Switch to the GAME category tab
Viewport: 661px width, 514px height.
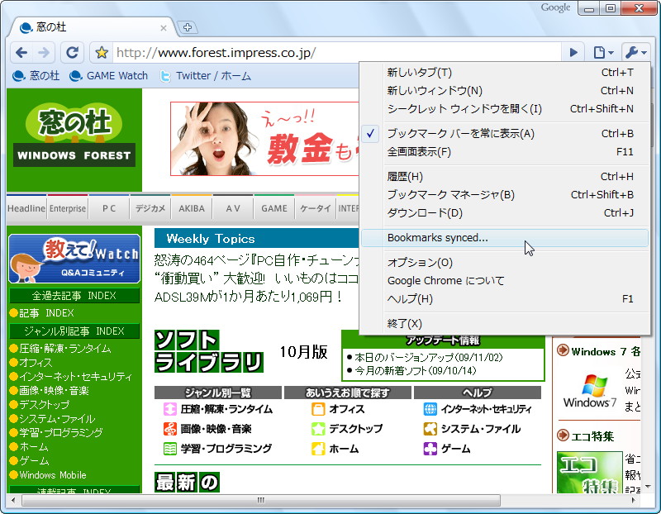click(274, 209)
